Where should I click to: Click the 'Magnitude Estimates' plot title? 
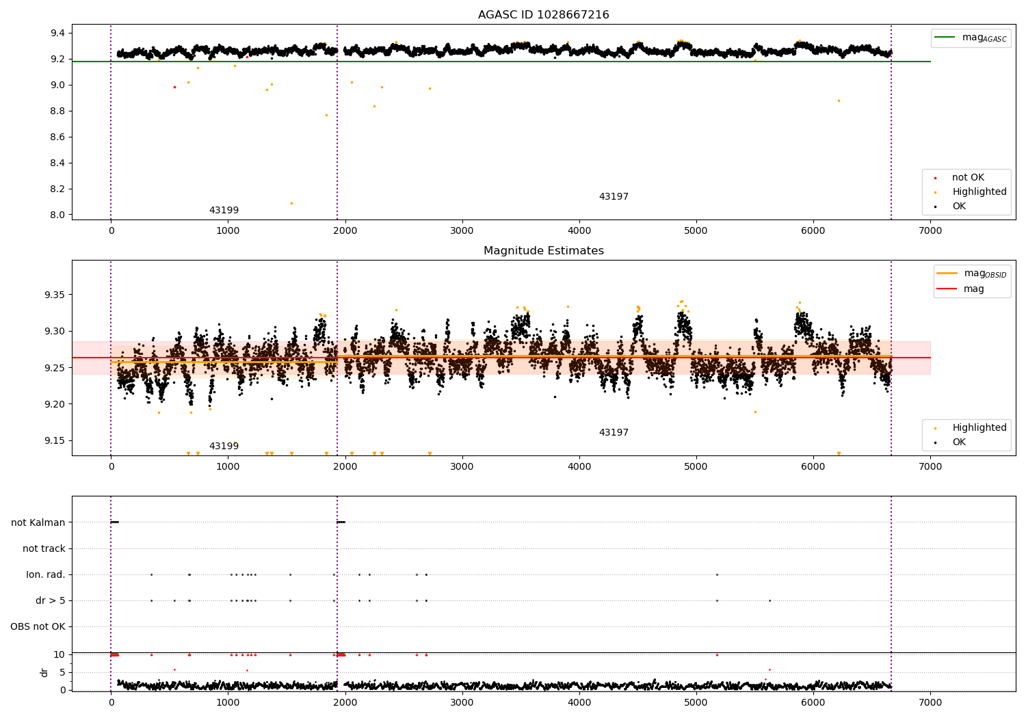click(x=543, y=251)
